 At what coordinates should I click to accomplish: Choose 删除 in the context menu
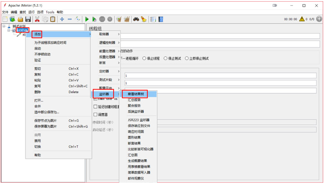pyautogui.click(x=59, y=92)
